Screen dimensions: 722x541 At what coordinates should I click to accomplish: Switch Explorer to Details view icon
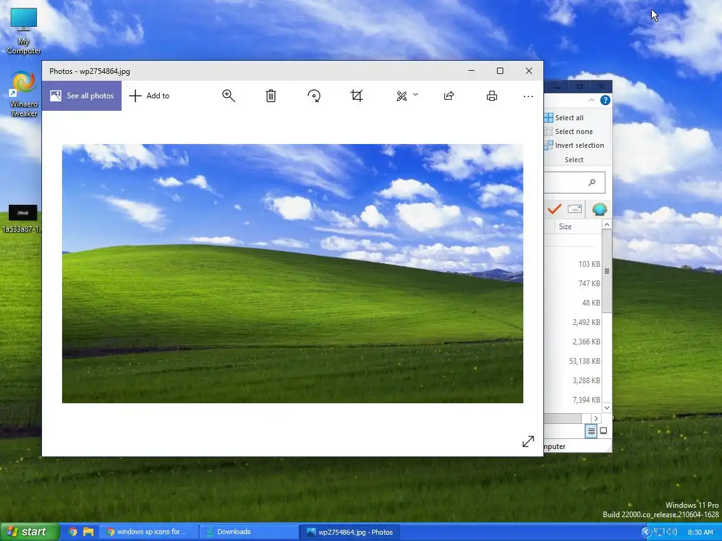[591, 431]
